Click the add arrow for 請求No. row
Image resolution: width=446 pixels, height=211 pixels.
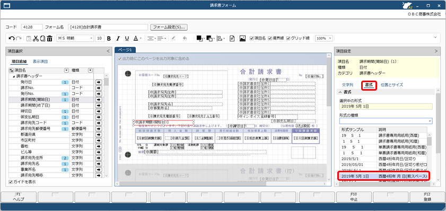(x=99, y=88)
